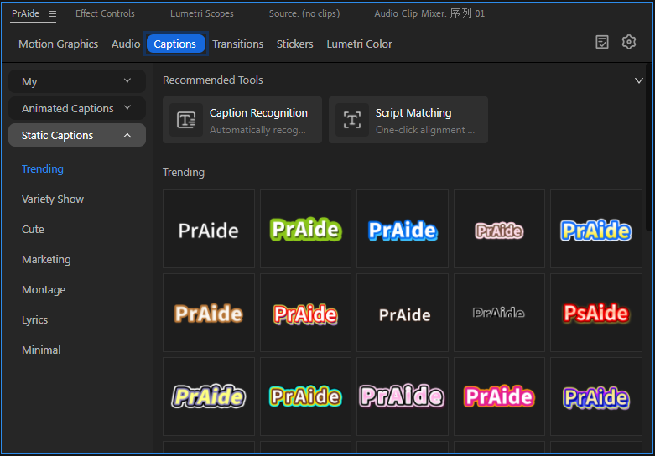
Task: Expand the My section dropdown
Action: coord(77,81)
